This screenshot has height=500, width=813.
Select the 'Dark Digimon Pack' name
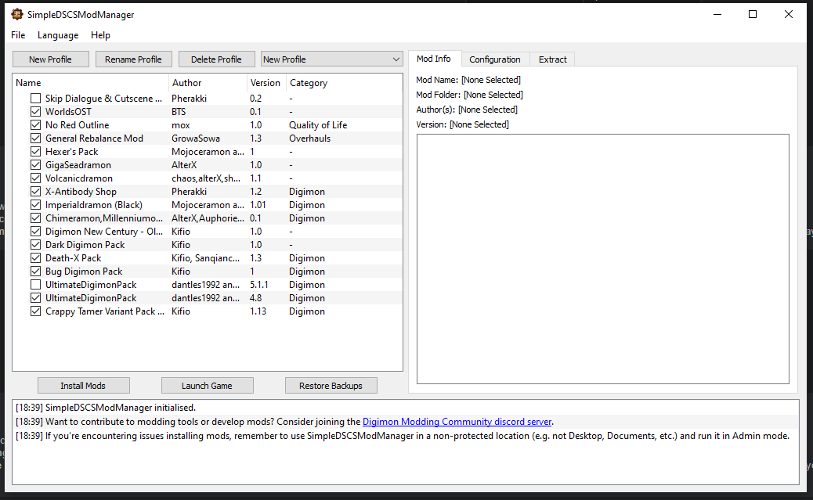85,245
